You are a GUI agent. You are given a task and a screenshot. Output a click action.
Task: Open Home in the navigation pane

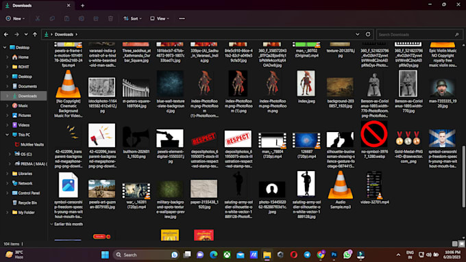21,57
